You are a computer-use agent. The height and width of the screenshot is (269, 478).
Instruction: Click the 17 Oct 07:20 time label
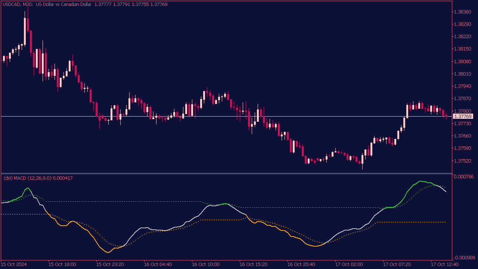(397, 265)
